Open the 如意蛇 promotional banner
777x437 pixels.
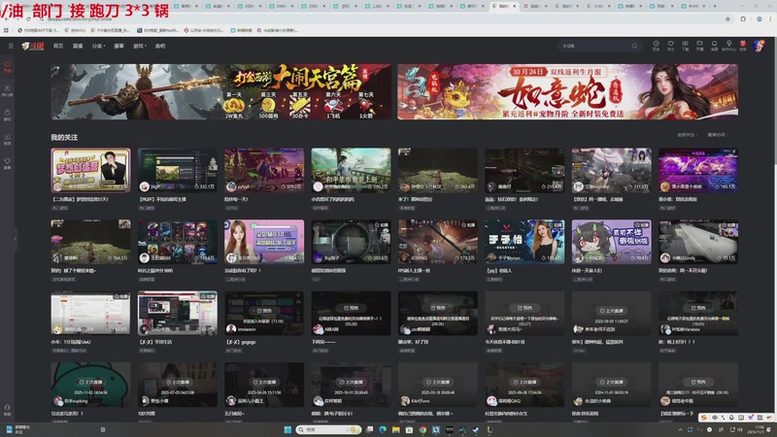567,91
